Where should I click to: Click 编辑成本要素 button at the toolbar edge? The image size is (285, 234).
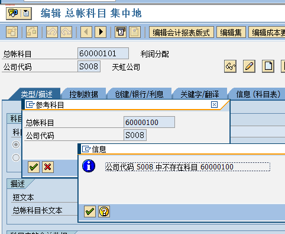[267, 32]
